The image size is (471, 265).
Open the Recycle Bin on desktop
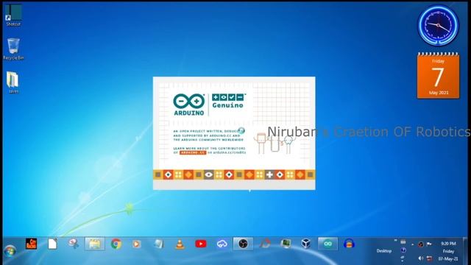tap(13, 49)
